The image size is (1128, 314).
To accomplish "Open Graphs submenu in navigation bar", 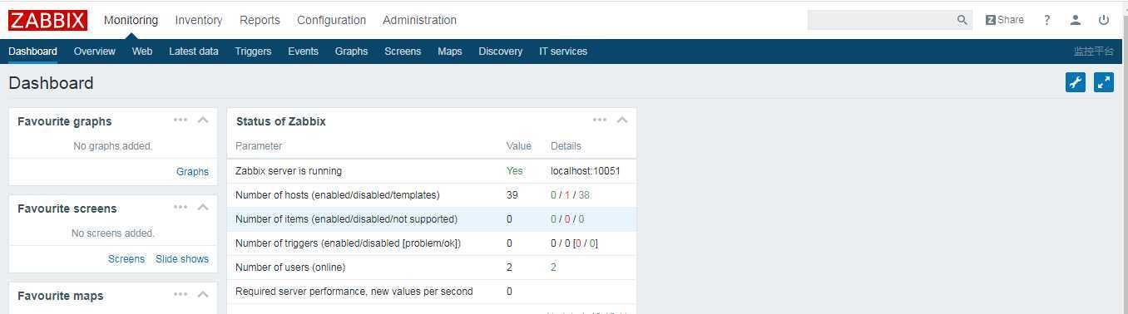I will point(351,52).
